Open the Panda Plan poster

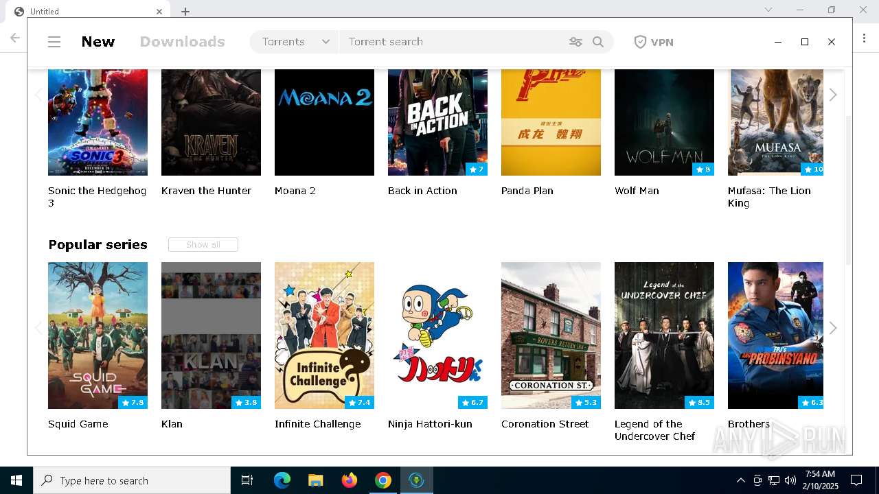click(551, 122)
